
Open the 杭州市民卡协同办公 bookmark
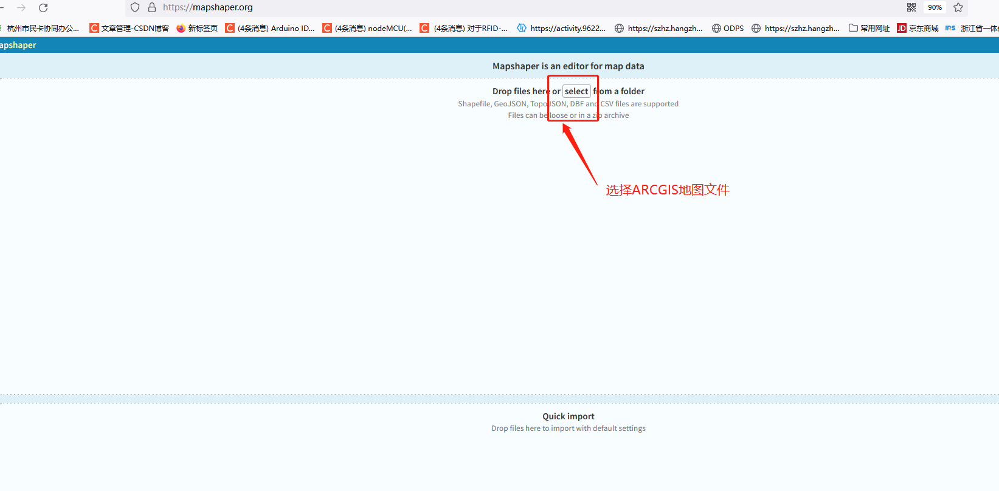[x=40, y=28]
